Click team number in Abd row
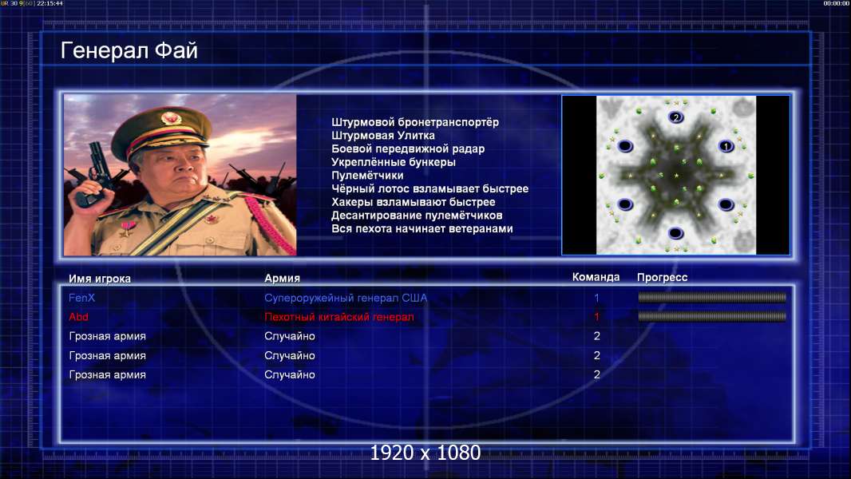The height and width of the screenshot is (479, 851). click(596, 317)
